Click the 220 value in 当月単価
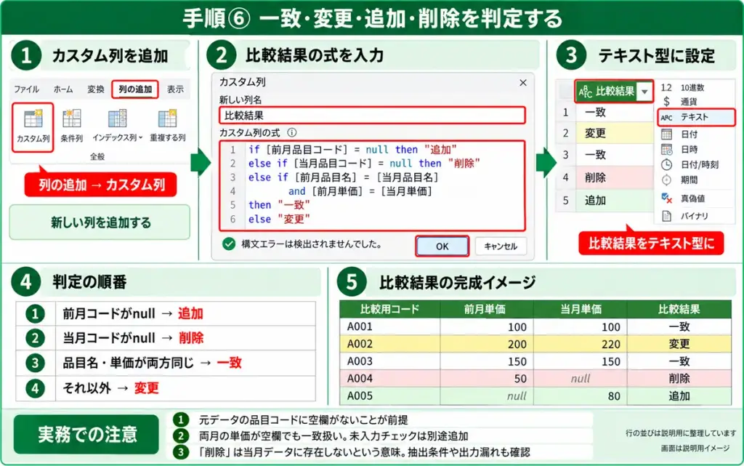 (x=610, y=345)
